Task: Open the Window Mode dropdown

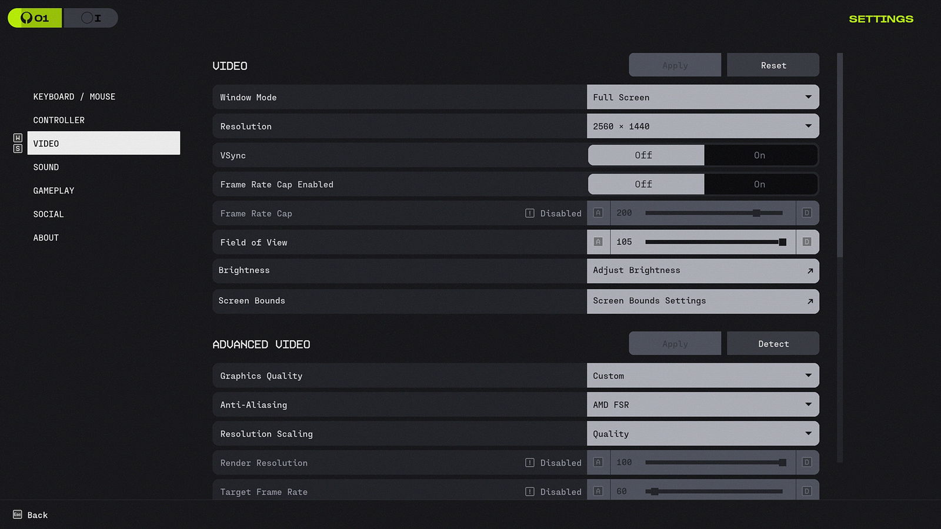Action: [703, 98]
